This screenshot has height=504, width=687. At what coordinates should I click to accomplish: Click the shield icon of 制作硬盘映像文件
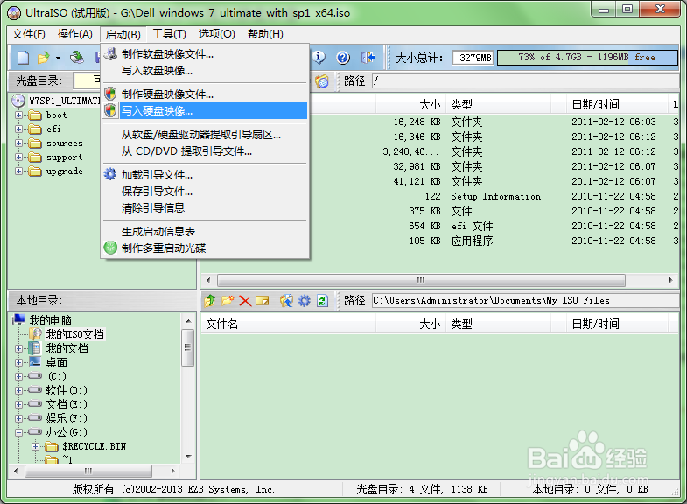click(x=110, y=94)
